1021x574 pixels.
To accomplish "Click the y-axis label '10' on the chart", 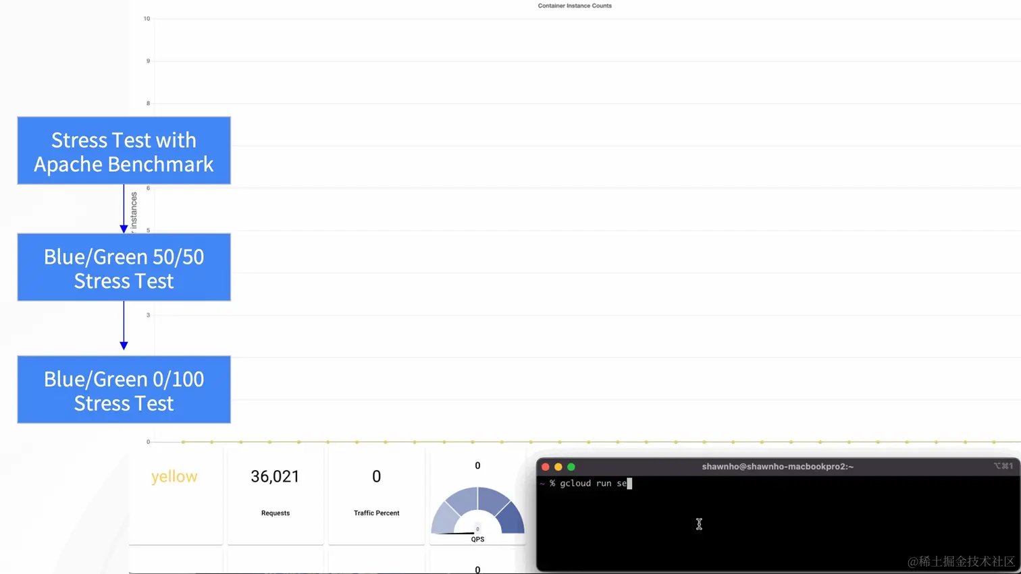I will click(x=147, y=19).
